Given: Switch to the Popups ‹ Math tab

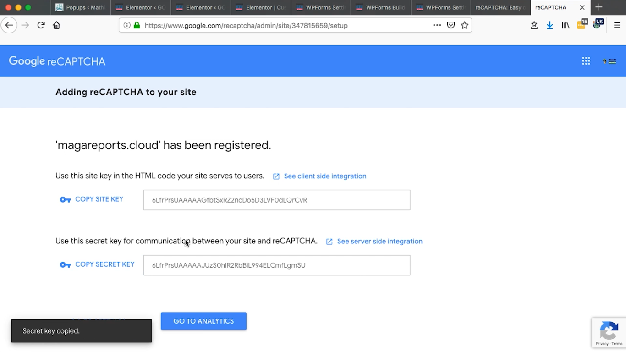Looking at the screenshot, I should point(80,7).
